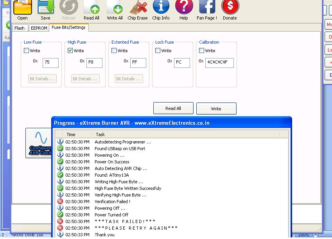Image resolution: width=332 pixels, height=239 pixels.
Task: Open Chip Info from the toolbar
Action: click(161, 8)
